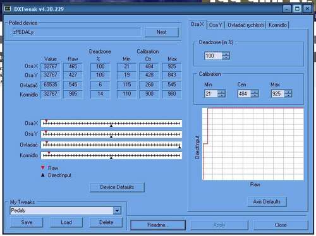Click the red Raw legend triangle
The height and width of the screenshot is (236, 316).
tap(43, 168)
